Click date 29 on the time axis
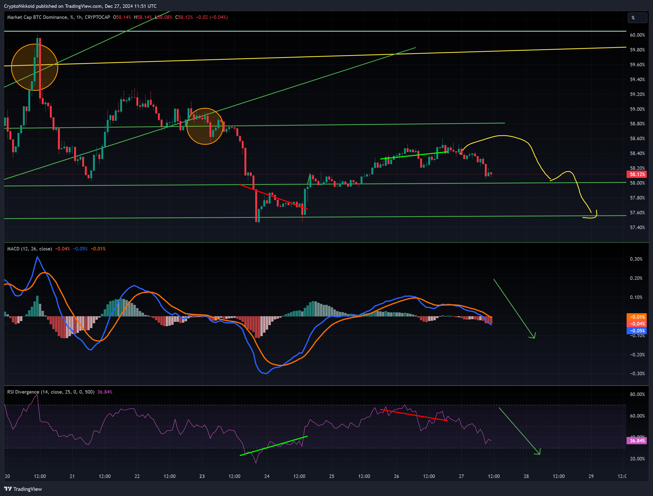Screen dimensions: 653x496 (x=591, y=476)
